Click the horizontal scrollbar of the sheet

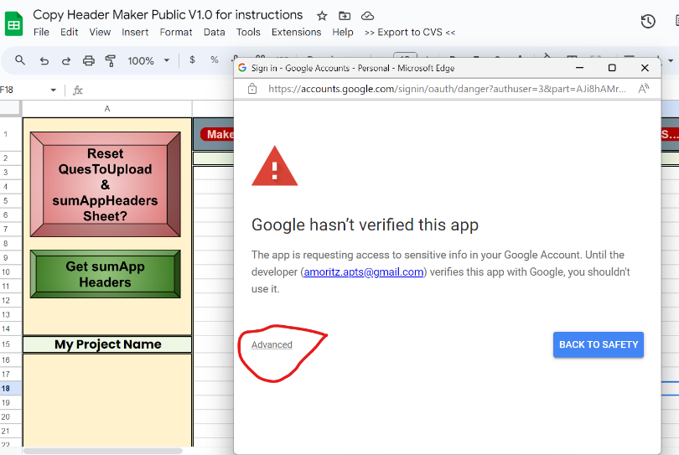pos(103,451)
